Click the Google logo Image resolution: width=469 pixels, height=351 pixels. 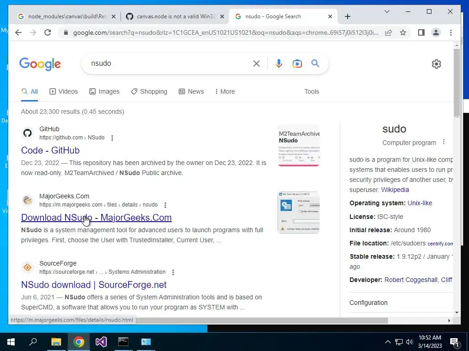tap(40, 64)
